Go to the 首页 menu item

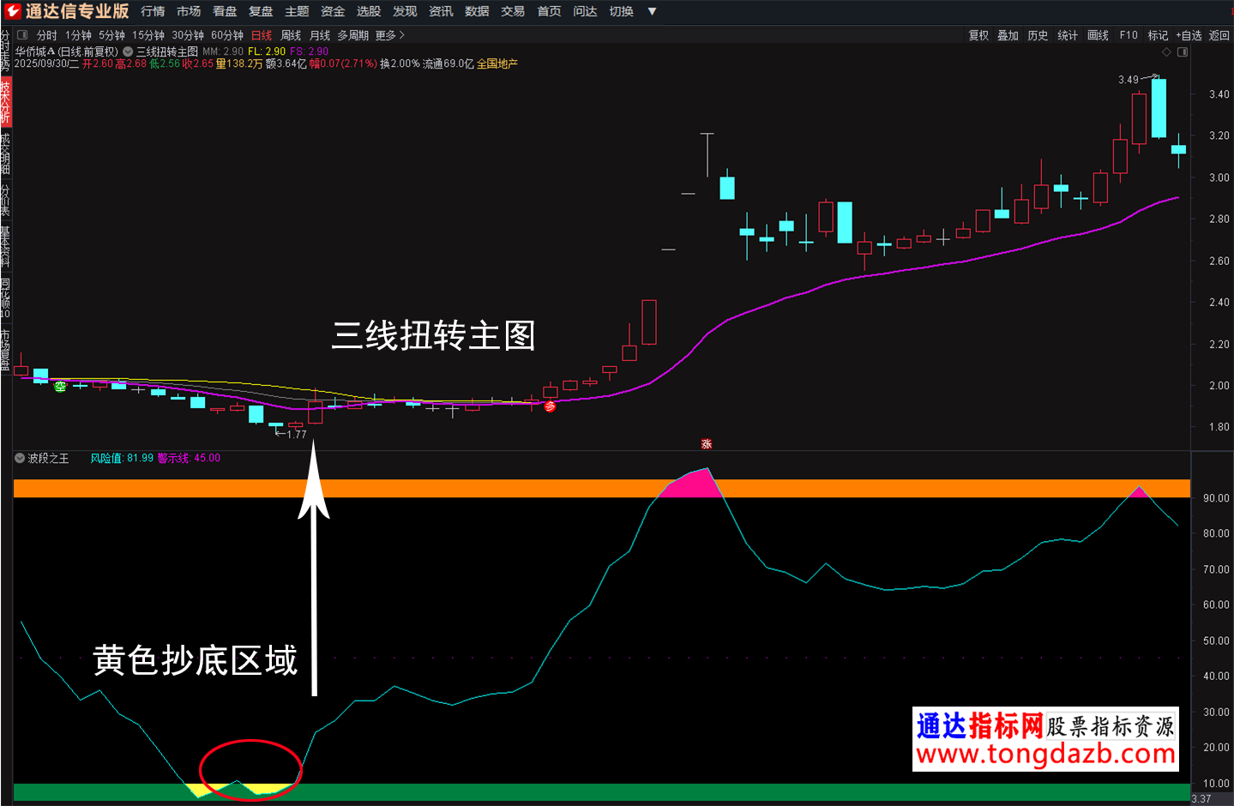[x=549, y=11]
